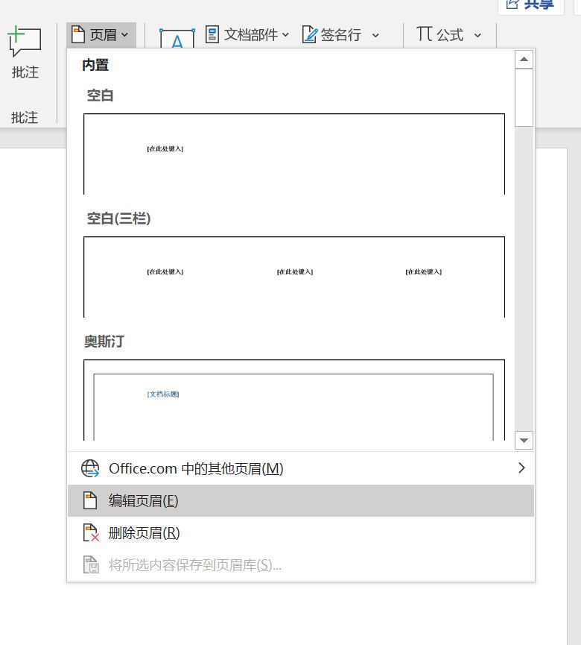Expand the Office.com headers submenu arrow
The image size is (581, 645).
pos(521,468)
